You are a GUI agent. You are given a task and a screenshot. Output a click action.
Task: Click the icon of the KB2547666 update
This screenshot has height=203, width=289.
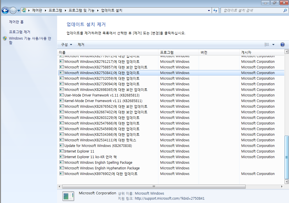(x=62, y=123)
